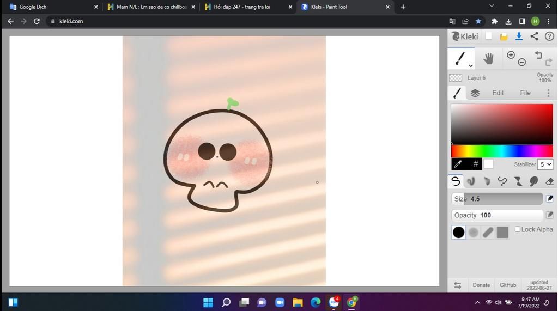Open a new browser tab
558x311 pixels.
[403, 7]
